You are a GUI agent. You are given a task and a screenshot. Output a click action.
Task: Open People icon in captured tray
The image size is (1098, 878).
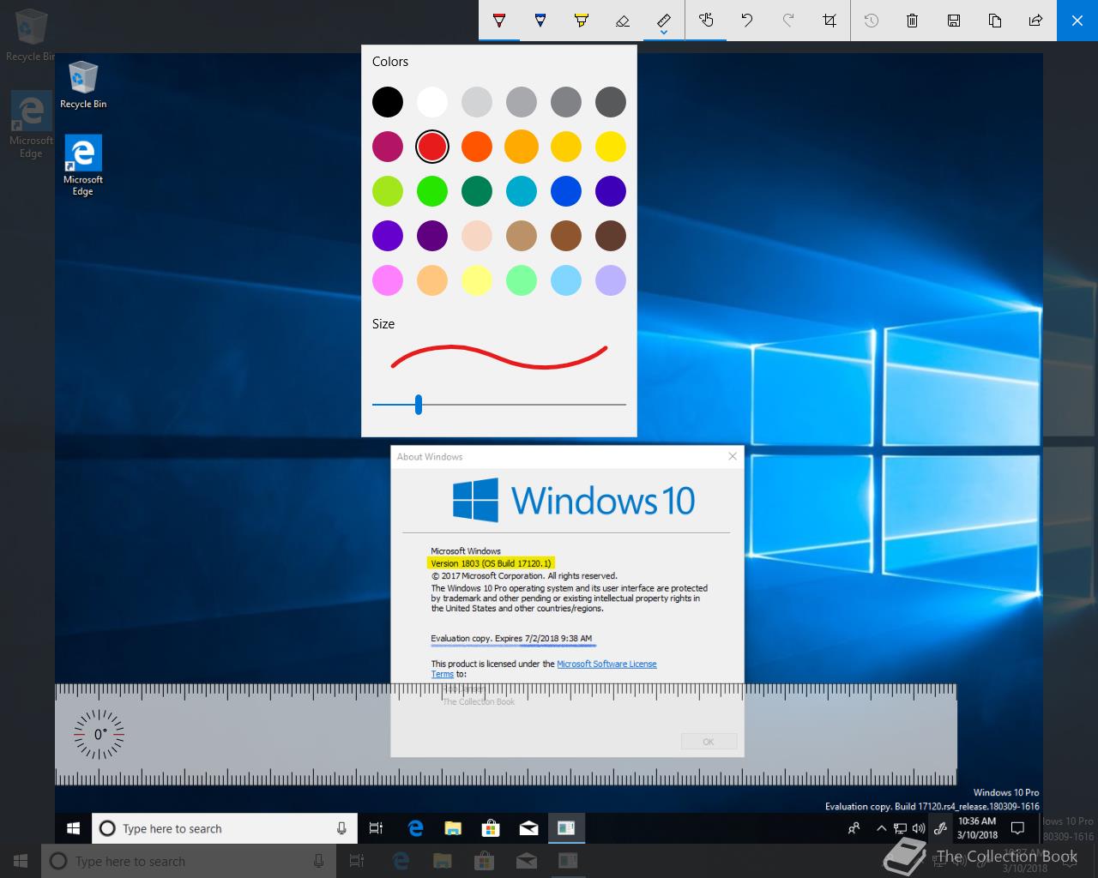pos(854,828)
